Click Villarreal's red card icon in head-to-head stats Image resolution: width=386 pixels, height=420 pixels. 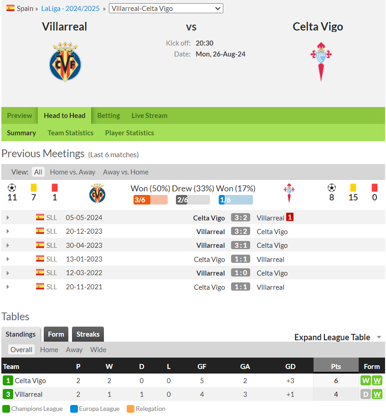55,188
